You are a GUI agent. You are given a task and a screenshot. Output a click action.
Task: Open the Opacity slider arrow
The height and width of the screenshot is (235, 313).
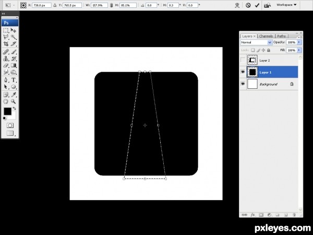pos(299,42)
